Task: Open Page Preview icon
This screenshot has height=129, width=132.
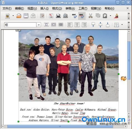Action: (65, 16)
